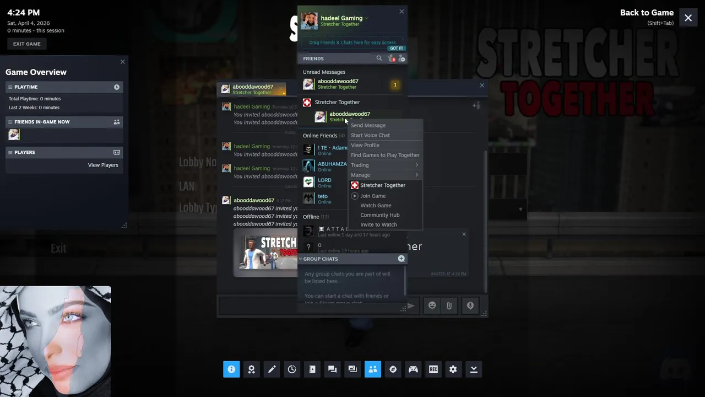
Task: Click the Exit option in background game menu
Action: click(58, 249)
